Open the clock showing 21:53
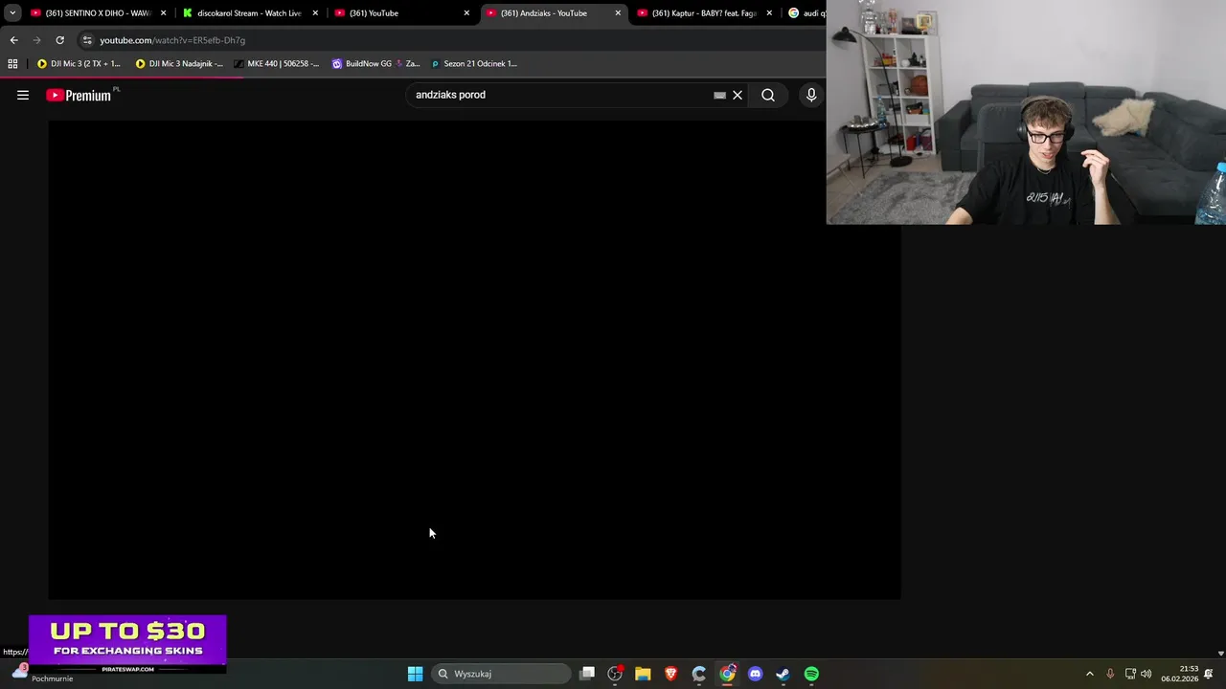Screen dimensions: 1226x689 1179,674
